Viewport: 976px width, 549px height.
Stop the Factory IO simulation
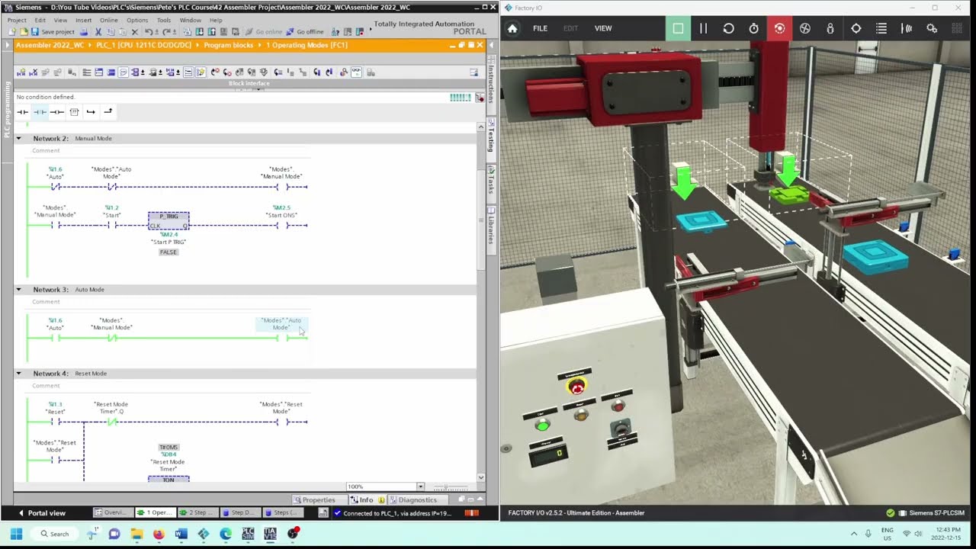[x=678, y=28]
